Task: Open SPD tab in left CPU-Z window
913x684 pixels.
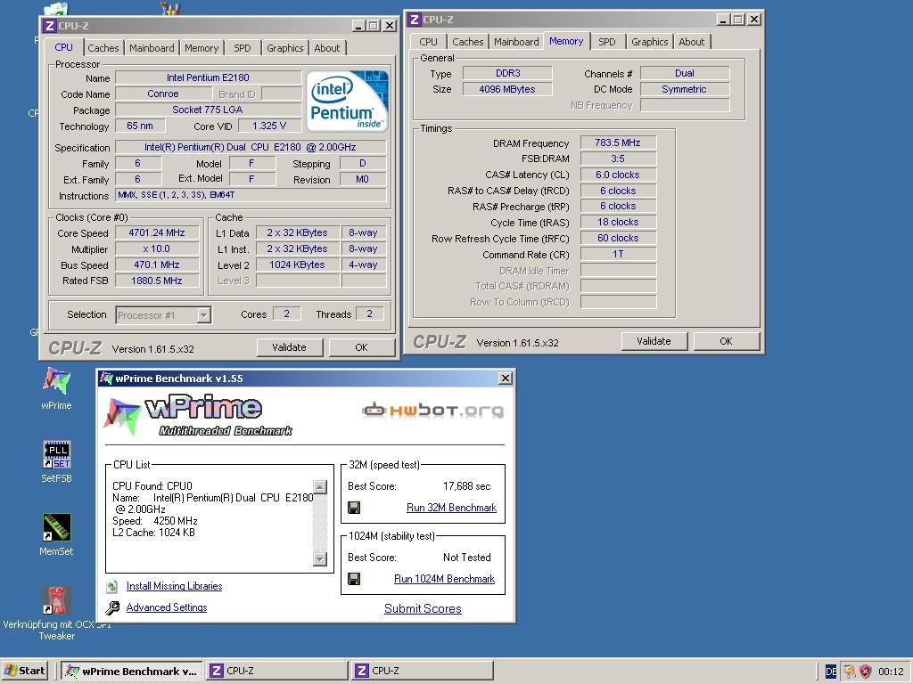Action: click(243, 48)
